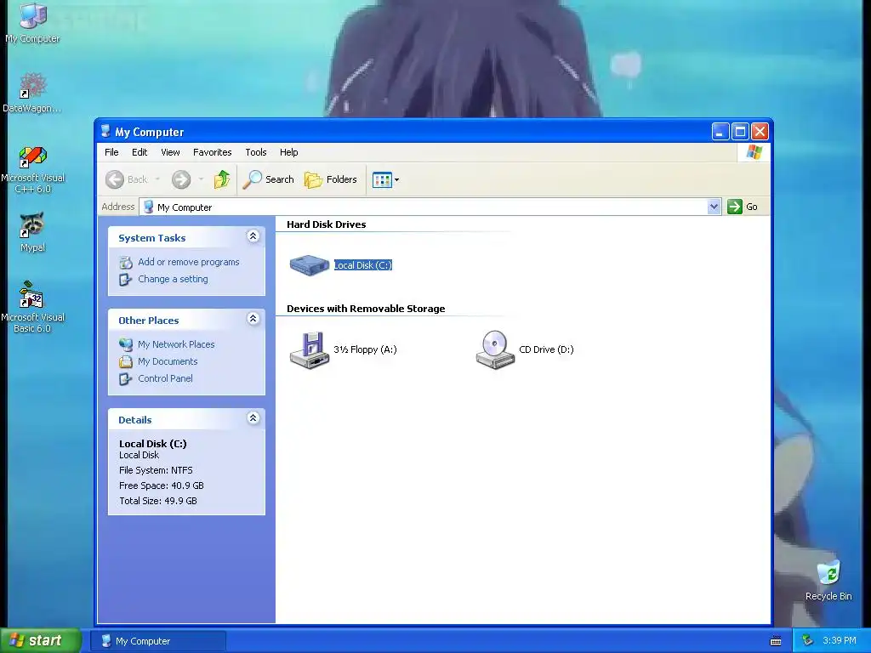871x653 pixels.
Task: Open the Forward history dropdown arrow
Action: coord(201,179)
